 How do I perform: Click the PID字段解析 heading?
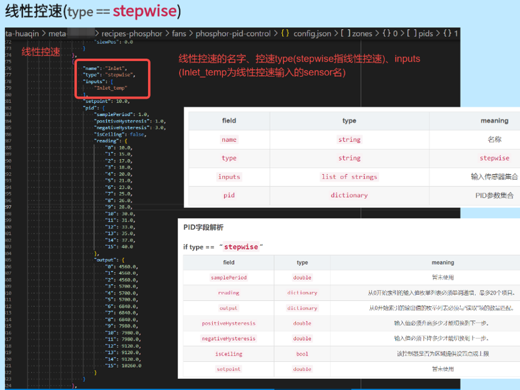point(204,228)
